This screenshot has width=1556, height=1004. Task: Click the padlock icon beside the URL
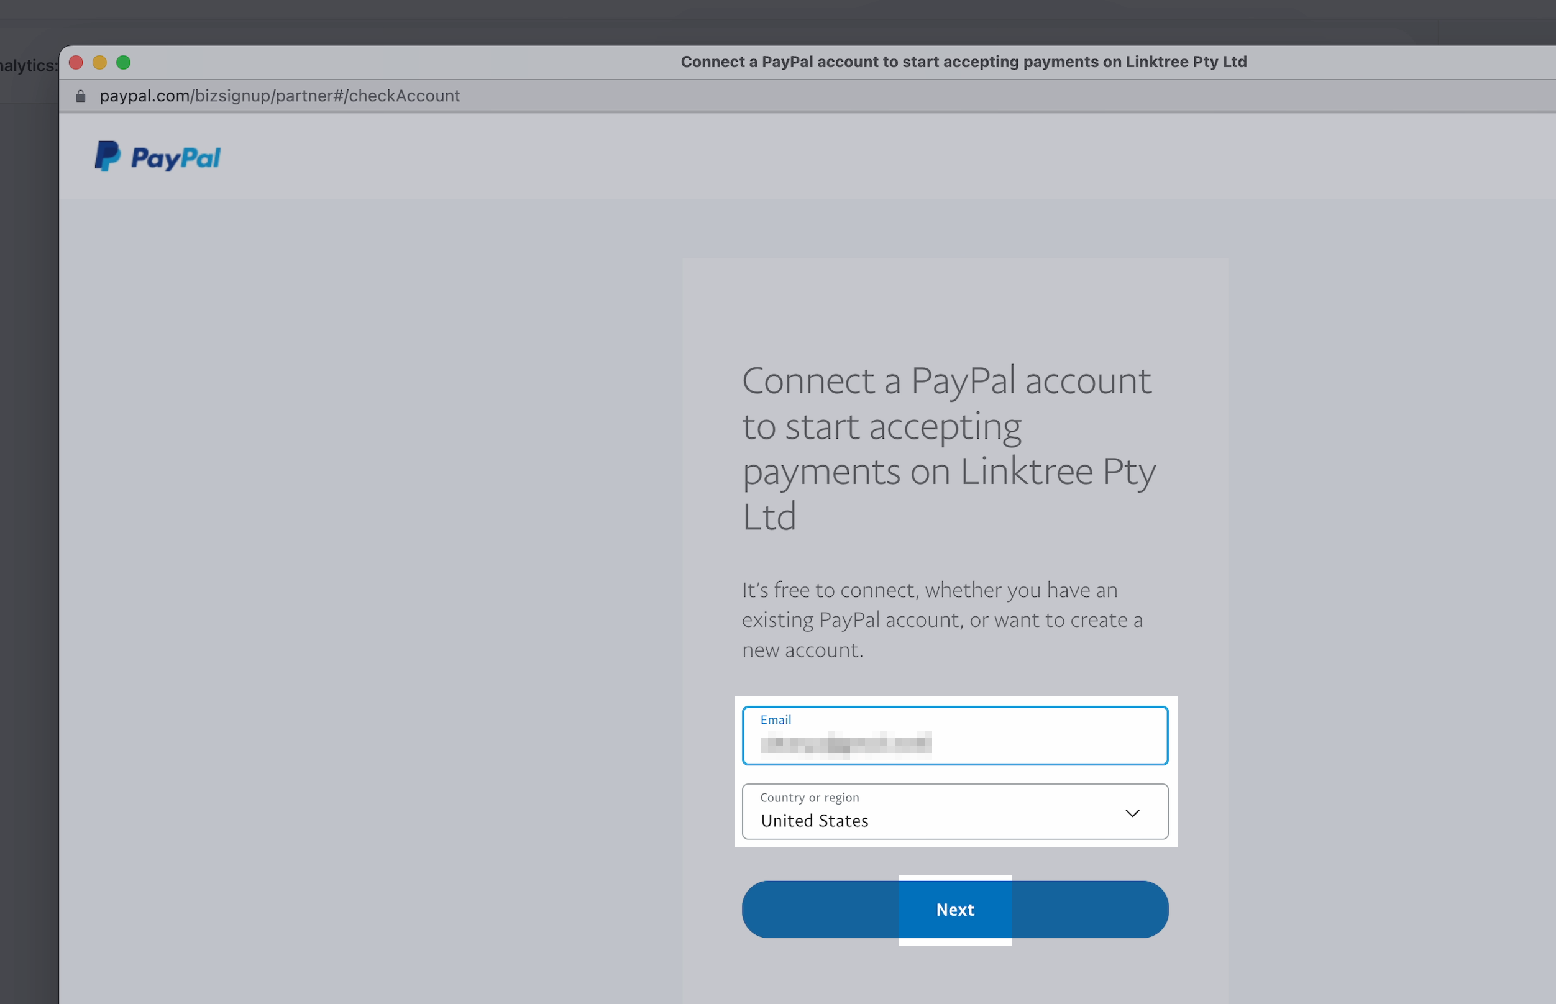pos(81,96)
